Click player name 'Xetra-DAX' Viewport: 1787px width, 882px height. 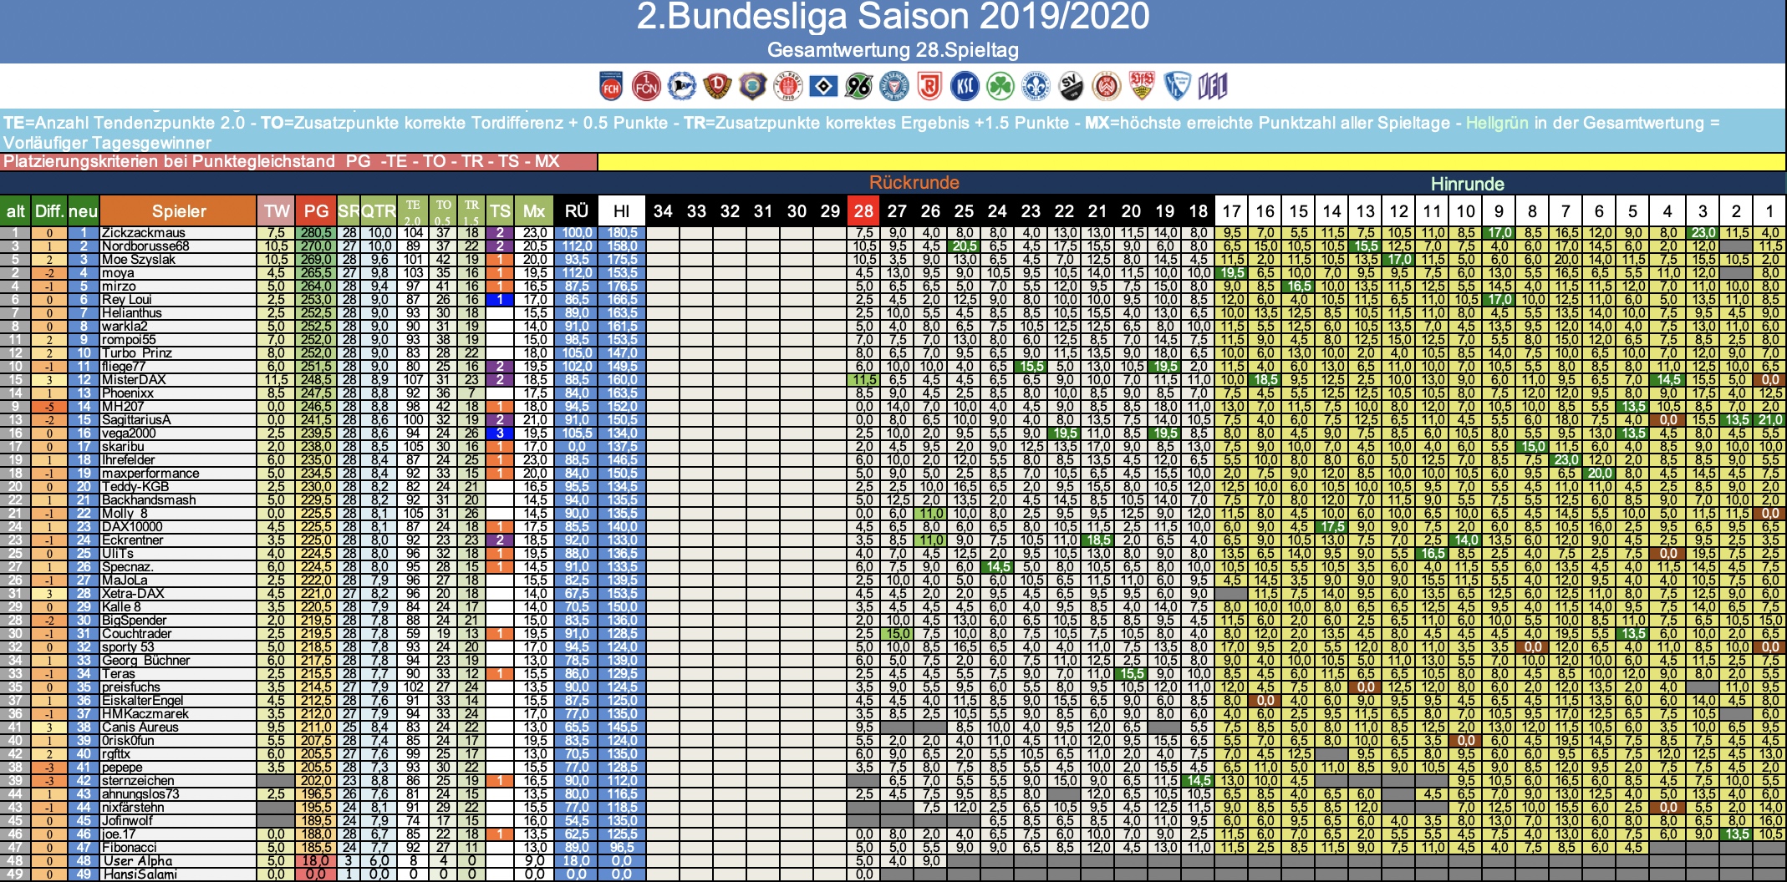[133, 594]
